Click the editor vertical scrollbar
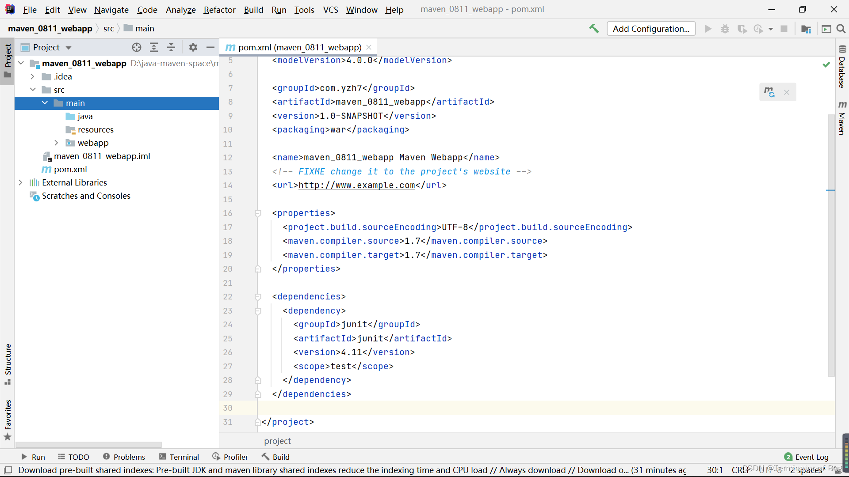This screenshot has width=849, height=477. 831,245
